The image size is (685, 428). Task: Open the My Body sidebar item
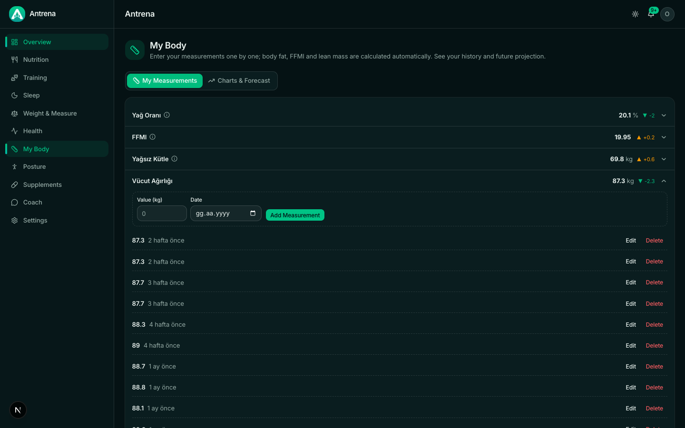click(x=57, y=149)
